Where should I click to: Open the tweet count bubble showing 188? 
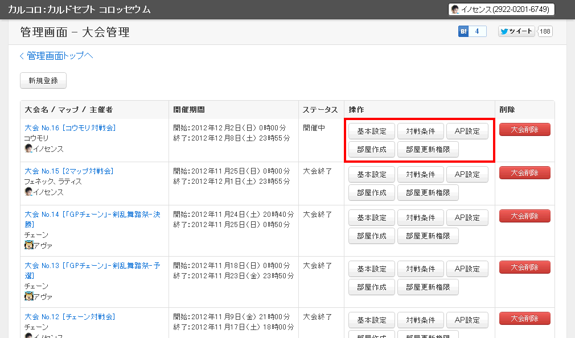click(x=545, y=31)
